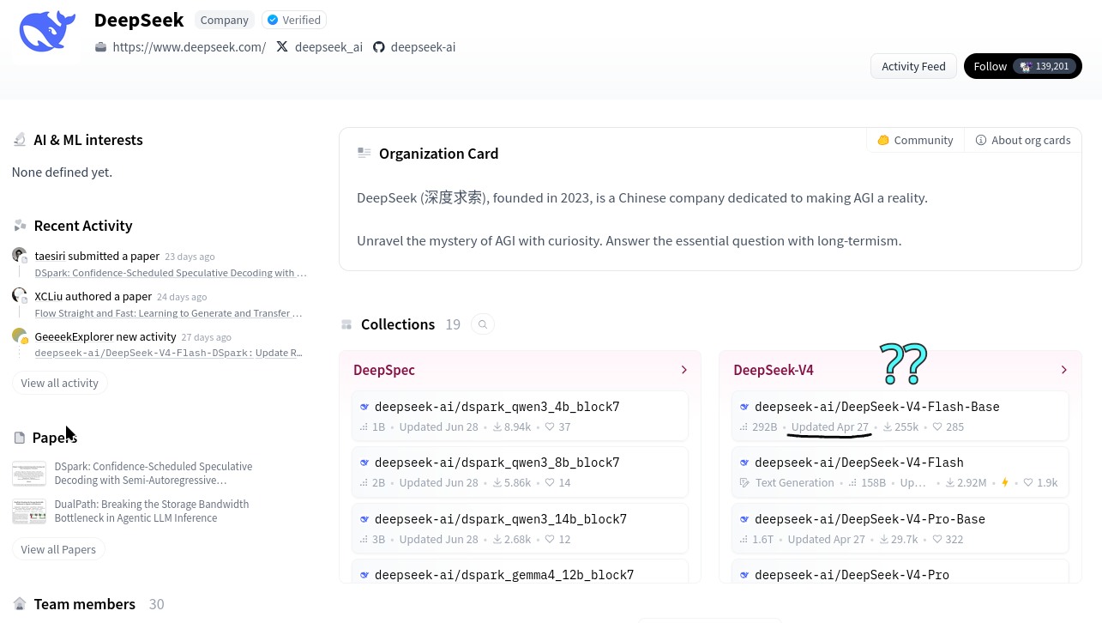Click the heart icon on DeepSeek-V4-Pro-Base
Viewport: 1102px width, 623px height.
click(936, 539)
